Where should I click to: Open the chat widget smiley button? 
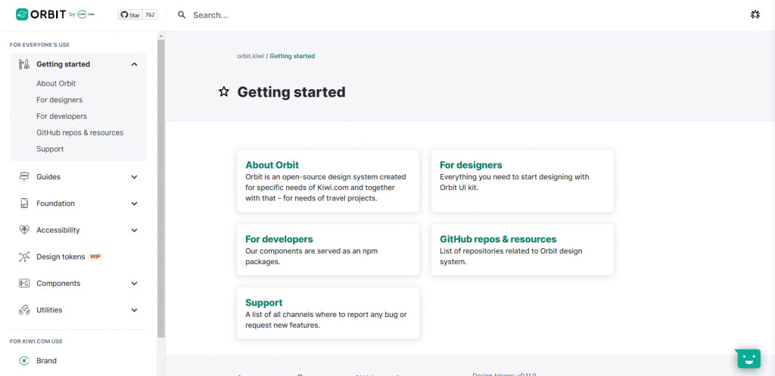click(749, 358)
